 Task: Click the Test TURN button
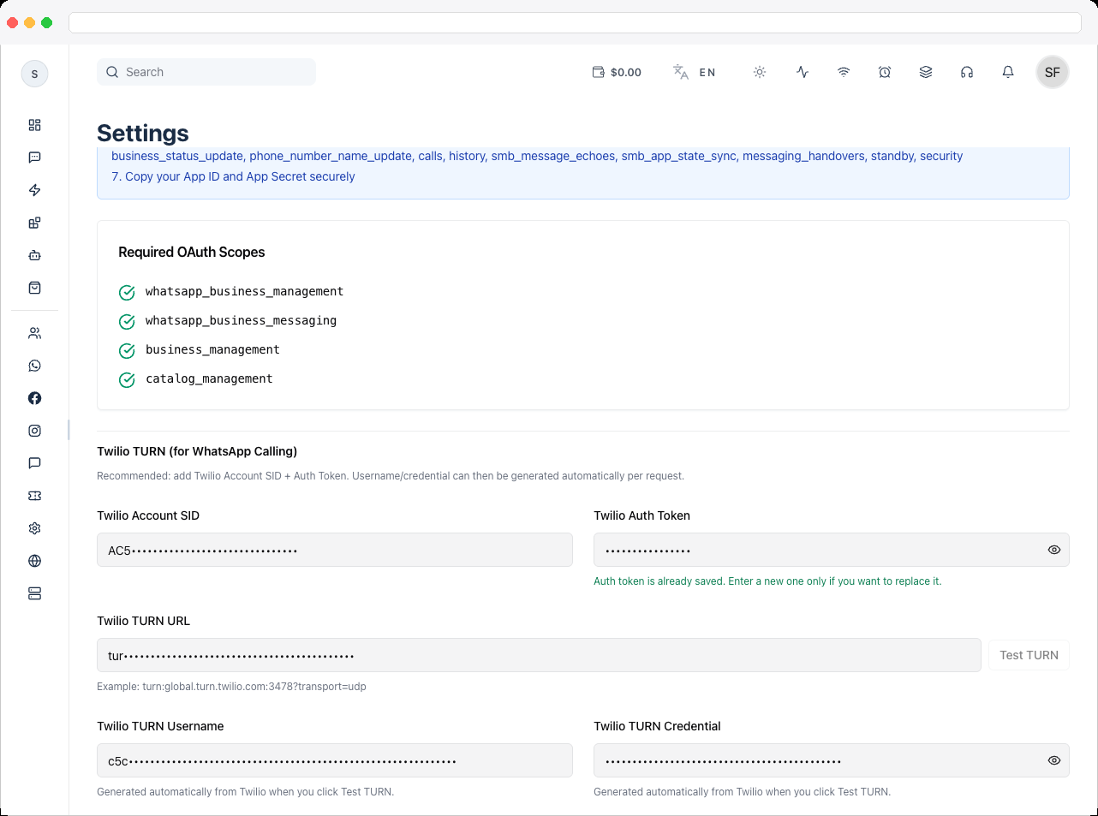[1029, 655]
